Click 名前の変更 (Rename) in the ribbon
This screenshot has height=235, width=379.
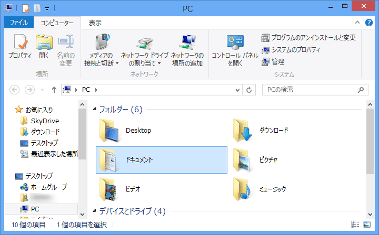click(66, 50)
